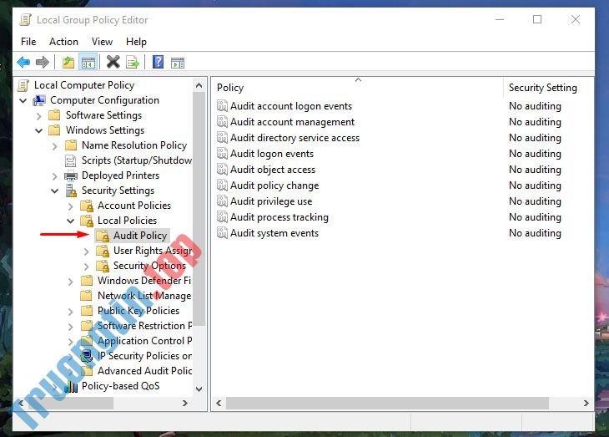Screen dimensions: 609x437
Task: Collapse the Windows Settings node
Action: tap(39, 130)
